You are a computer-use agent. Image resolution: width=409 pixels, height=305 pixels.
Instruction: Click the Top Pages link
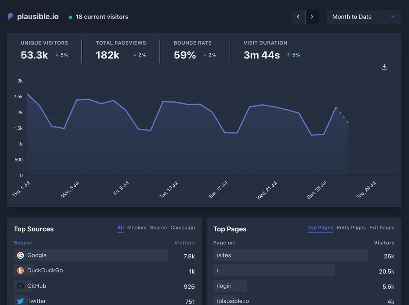(320, 228)
